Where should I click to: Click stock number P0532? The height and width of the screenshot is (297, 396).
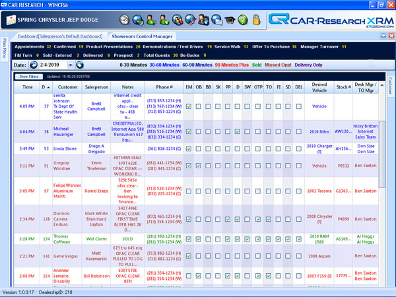coord(343,166)
